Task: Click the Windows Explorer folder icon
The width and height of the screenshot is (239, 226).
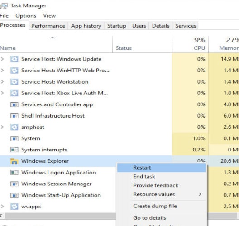Action: [14, 161]
